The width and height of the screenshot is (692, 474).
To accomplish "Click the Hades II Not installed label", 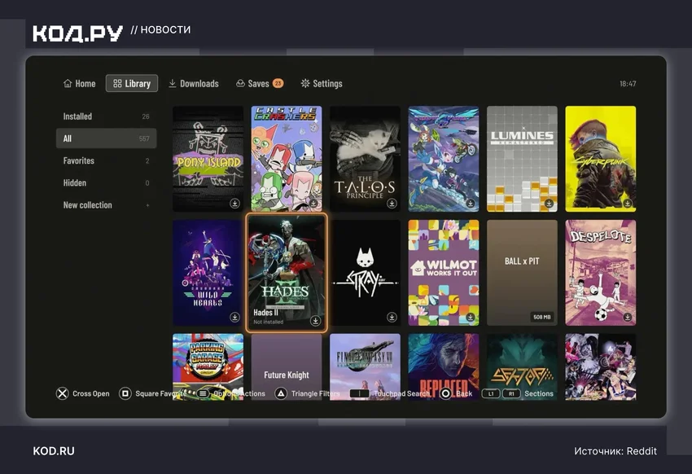I will [x=269, y=322].
